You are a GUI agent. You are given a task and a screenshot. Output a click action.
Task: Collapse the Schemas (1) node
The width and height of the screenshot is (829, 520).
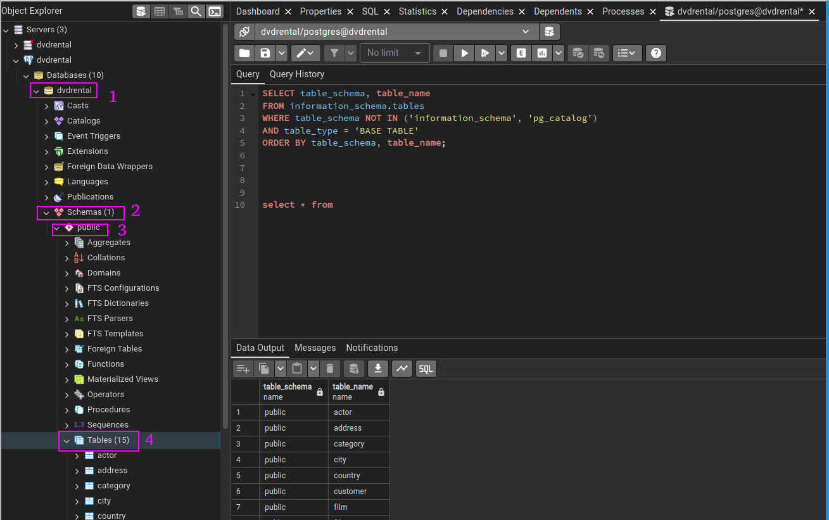click(46, 212)
